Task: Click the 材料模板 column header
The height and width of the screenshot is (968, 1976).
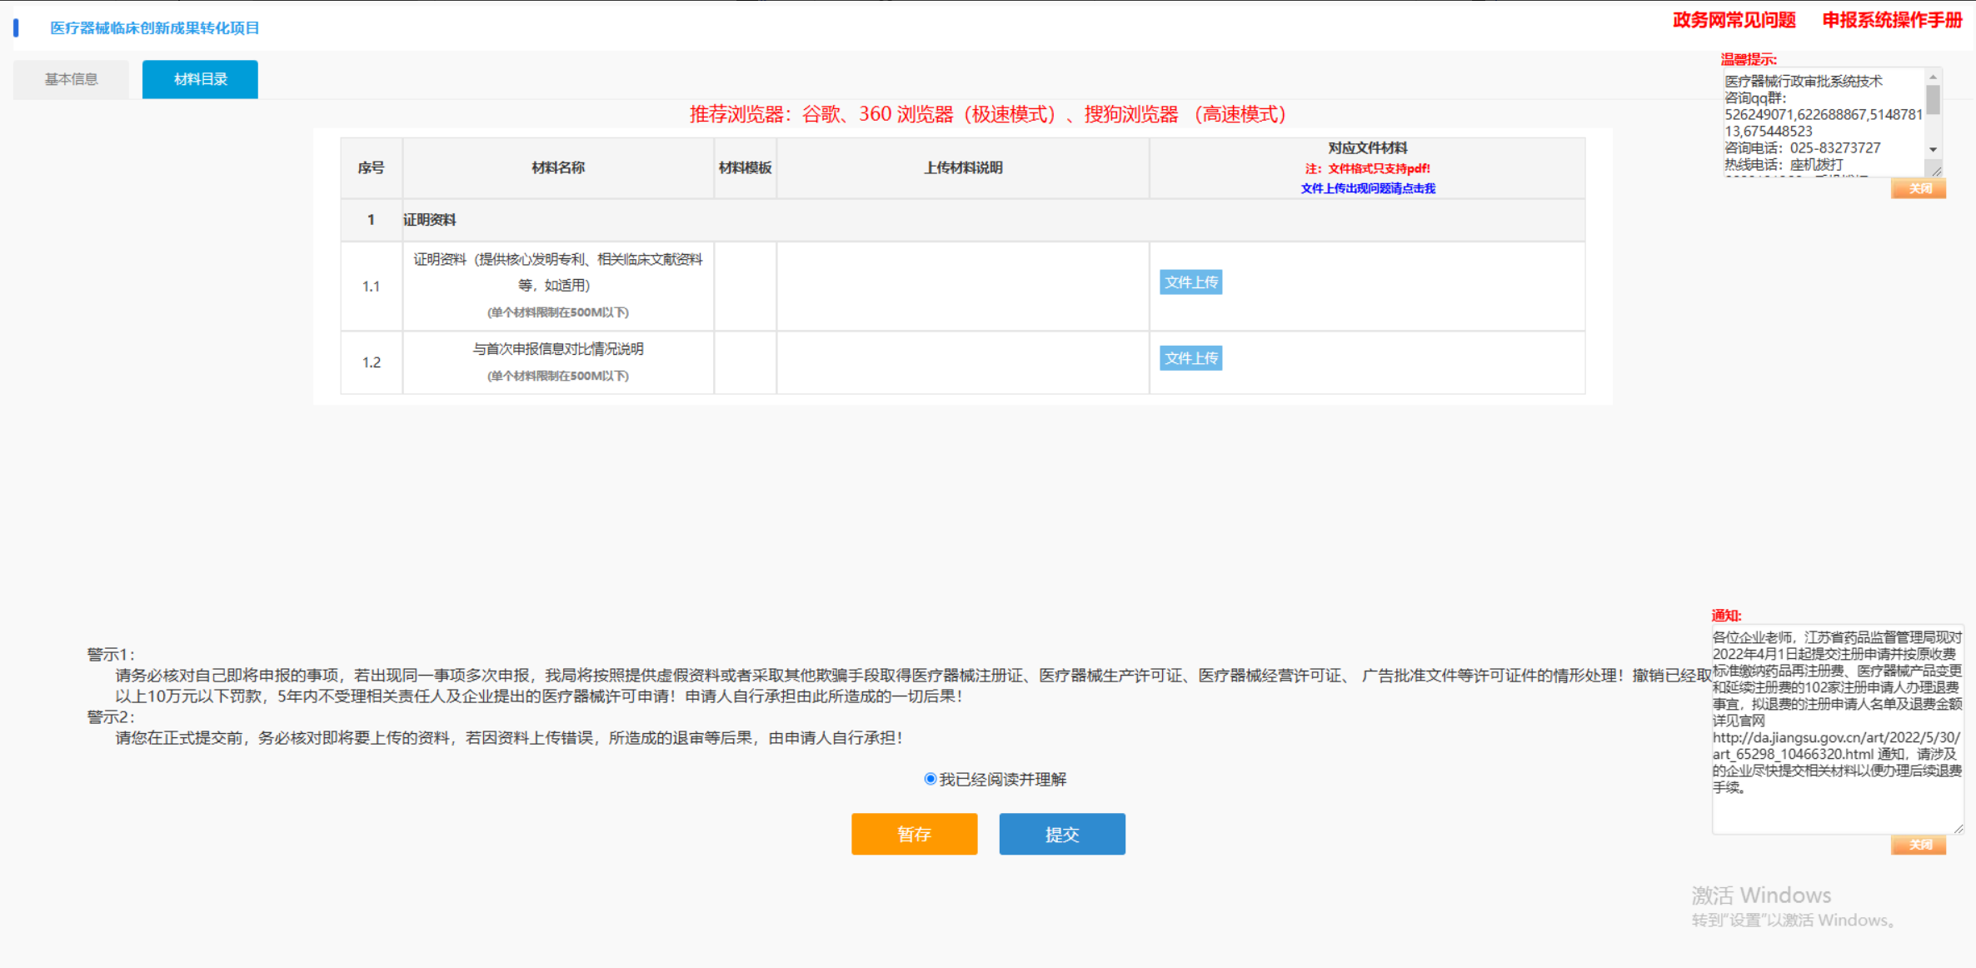Action: (745, 167)
